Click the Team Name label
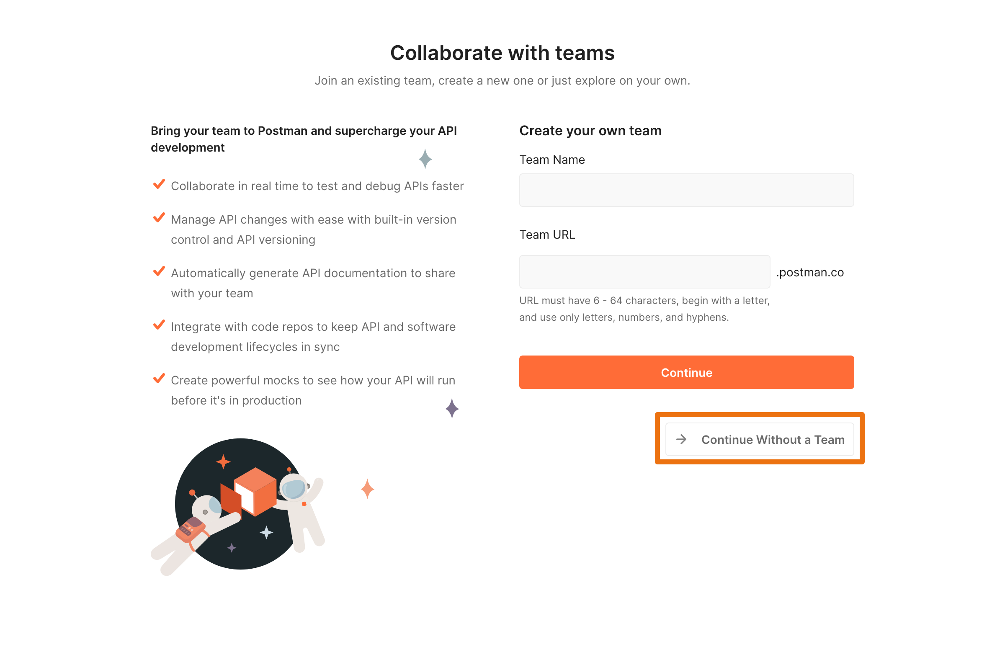 pyautogui.click(x=552, y=160)
